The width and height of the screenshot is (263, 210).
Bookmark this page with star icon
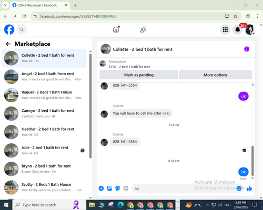235,16
